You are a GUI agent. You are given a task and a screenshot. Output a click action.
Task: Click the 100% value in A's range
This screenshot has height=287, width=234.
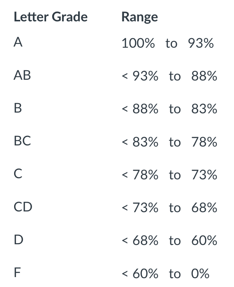coord(138,44)
